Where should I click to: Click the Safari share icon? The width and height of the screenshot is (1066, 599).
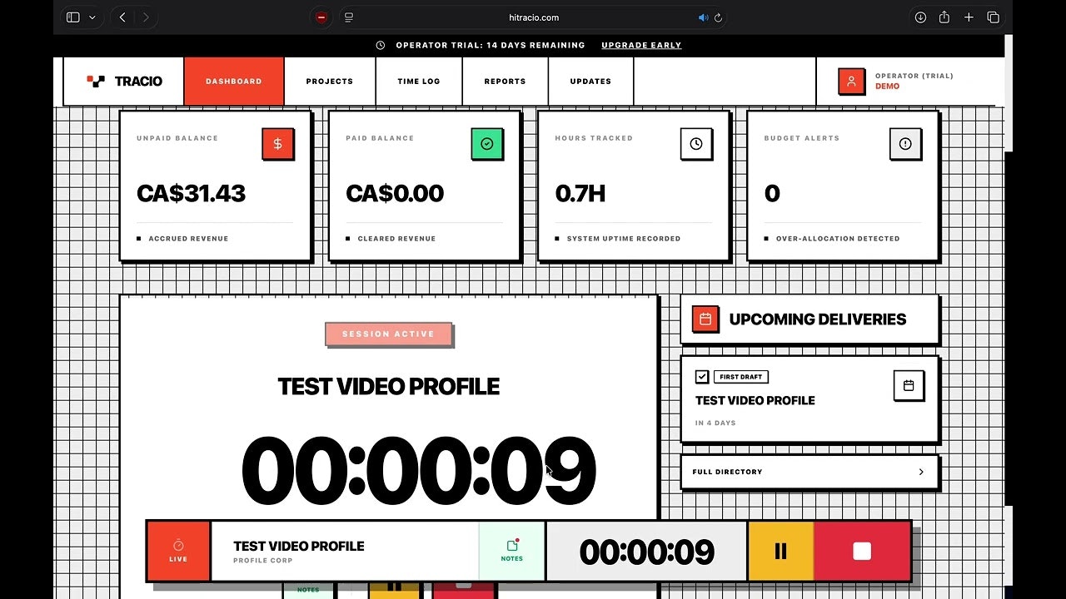click(x=944, y=17)
